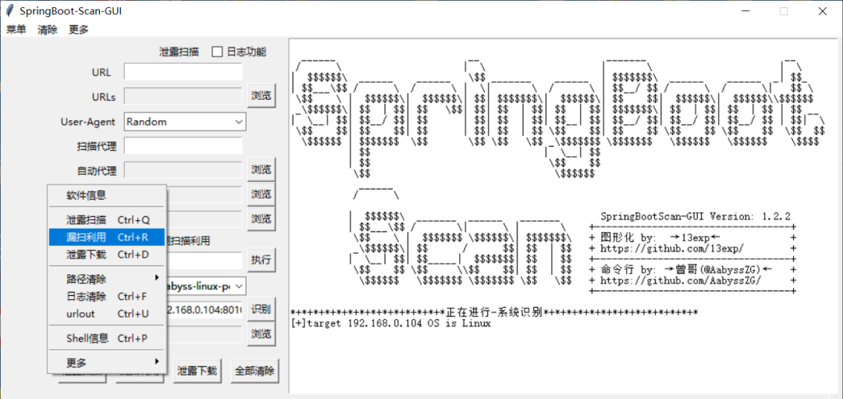Click the 泄露扫描 label above URL

(179, 52)
